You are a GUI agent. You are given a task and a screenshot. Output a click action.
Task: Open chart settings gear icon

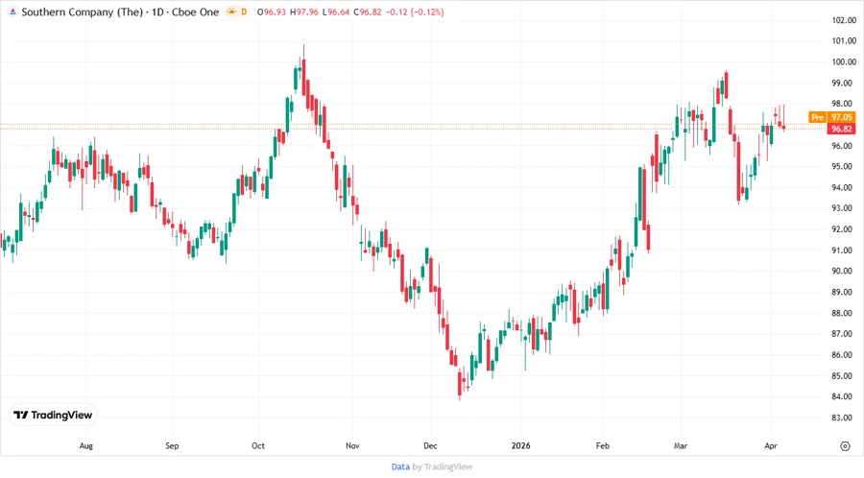[845, 446]
